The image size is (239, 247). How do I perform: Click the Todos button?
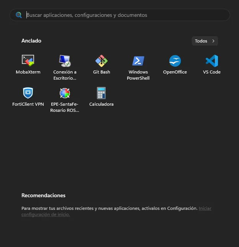[205, 41]
